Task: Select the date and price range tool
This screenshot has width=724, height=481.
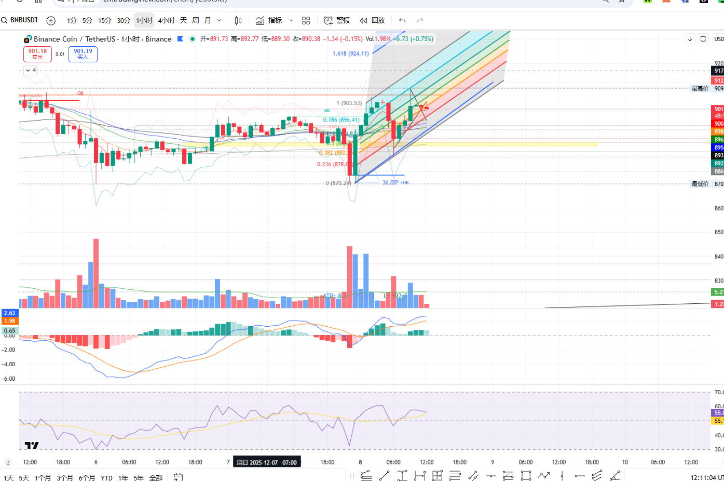Action: [437, 475]
